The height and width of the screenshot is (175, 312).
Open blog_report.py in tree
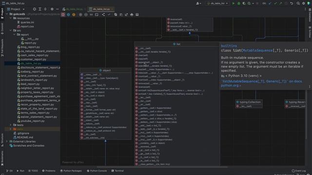(x=30, y=47)
